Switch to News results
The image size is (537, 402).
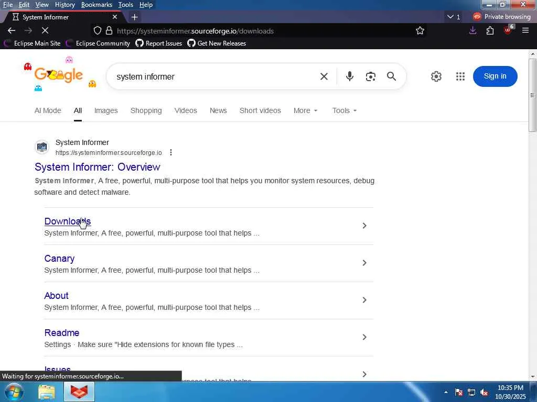coord(218,110)
